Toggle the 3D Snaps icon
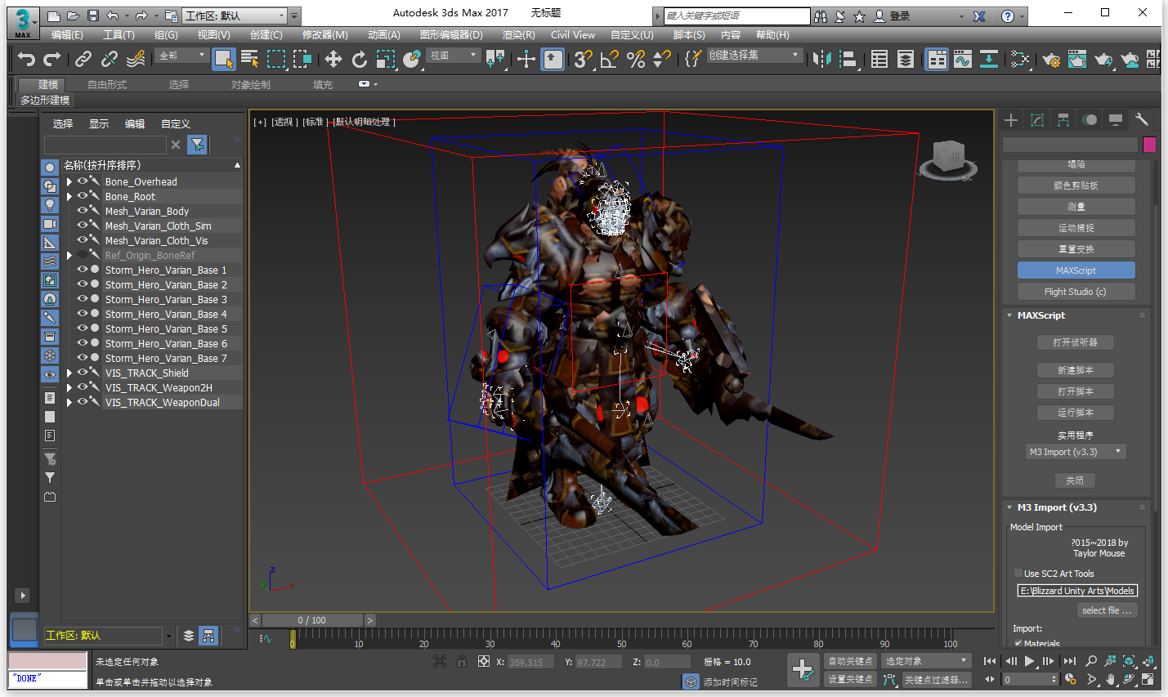The image size is (1168, 697). tap(583, 59)
